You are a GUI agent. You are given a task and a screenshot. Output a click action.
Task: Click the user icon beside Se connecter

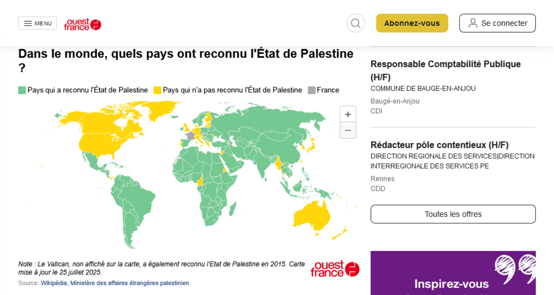coord(473,23)
